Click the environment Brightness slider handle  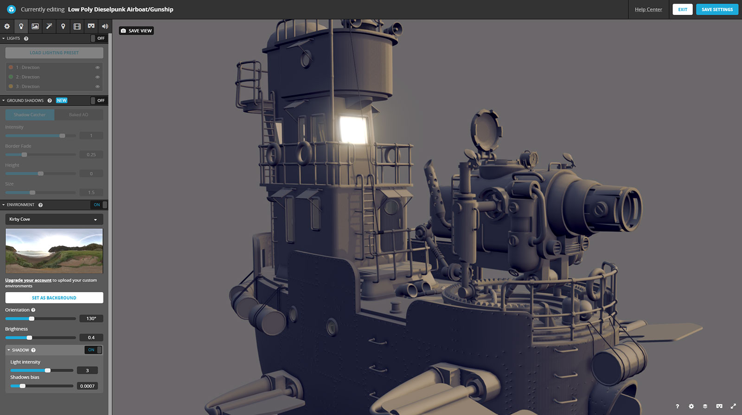29,338
